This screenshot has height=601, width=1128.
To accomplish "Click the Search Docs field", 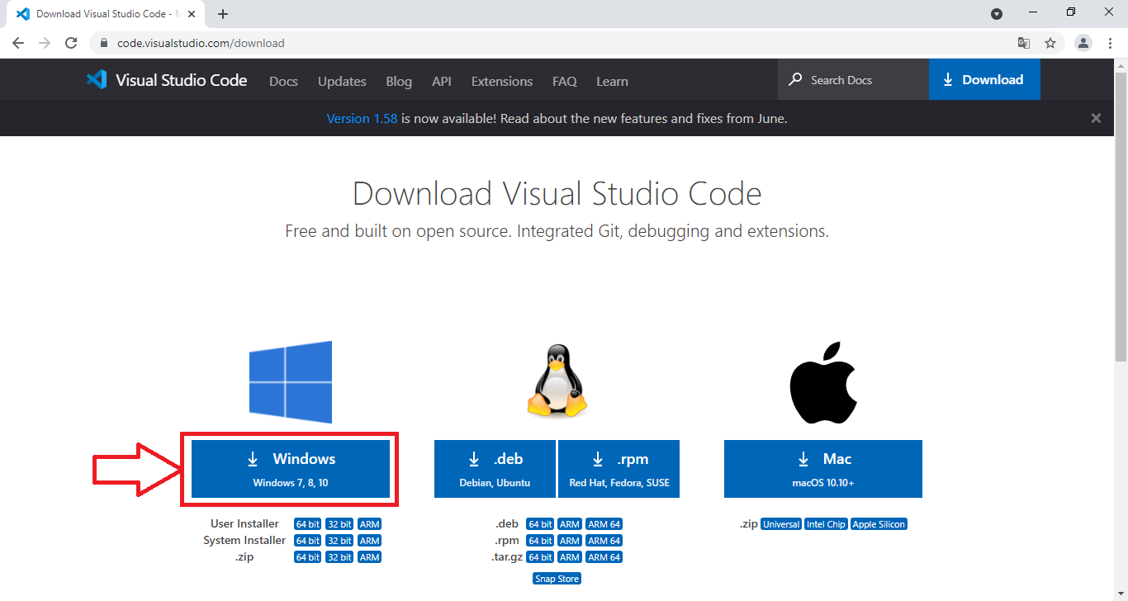I will 853,79.
